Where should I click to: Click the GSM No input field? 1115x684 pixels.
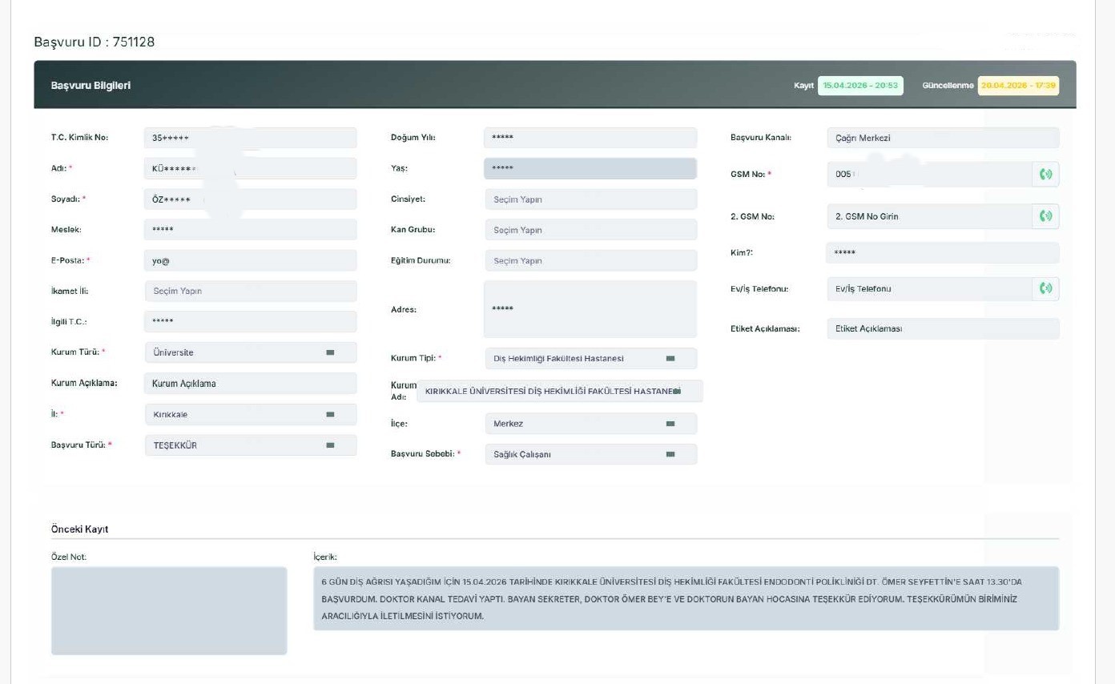(929, 175)
